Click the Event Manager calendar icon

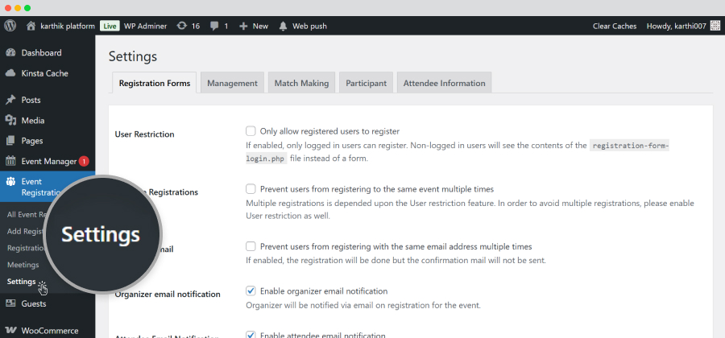10,161
